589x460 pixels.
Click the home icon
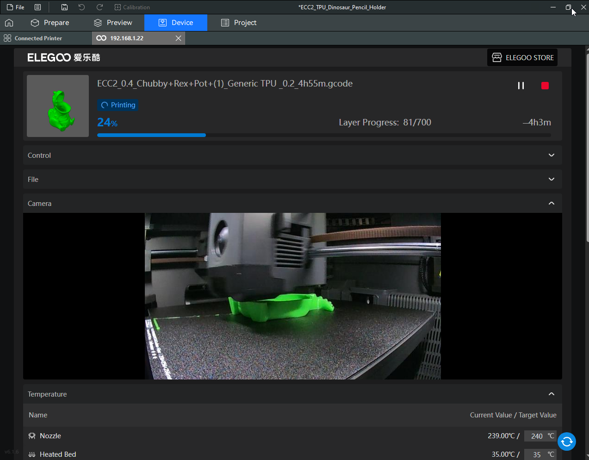click(9, 23)
